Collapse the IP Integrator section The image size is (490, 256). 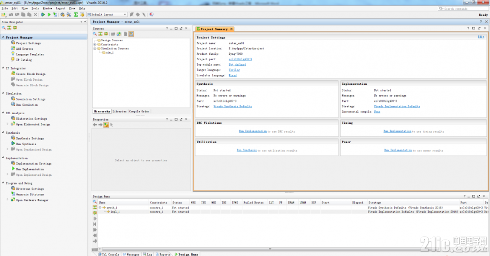click(x=3, y=68)
